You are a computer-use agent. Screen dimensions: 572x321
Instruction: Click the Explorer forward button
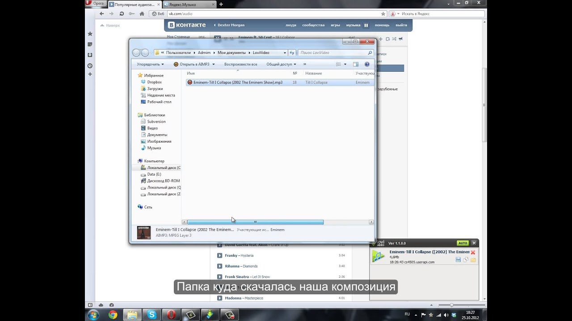pyautogui.click(x=145, y=53)
